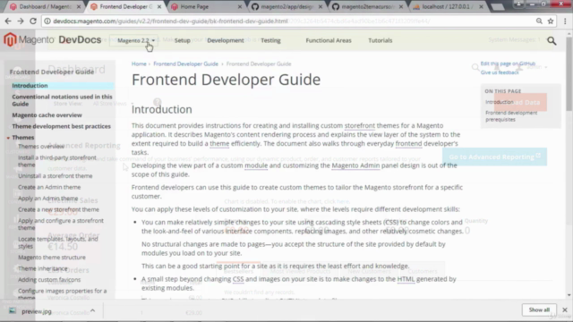Viewport: 573px width, 322px height.
Task: Reload the page with the refresh icon
Action: (x=33, y=21)
